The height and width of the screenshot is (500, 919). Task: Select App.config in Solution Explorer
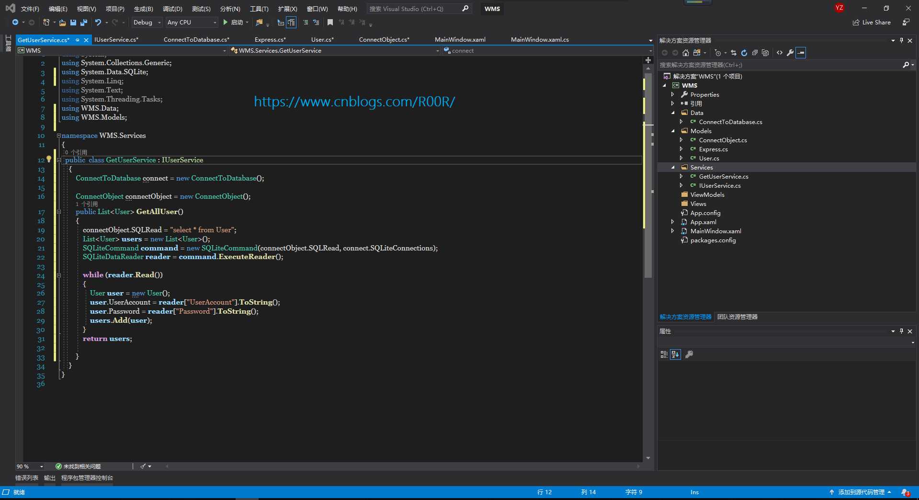705,213
